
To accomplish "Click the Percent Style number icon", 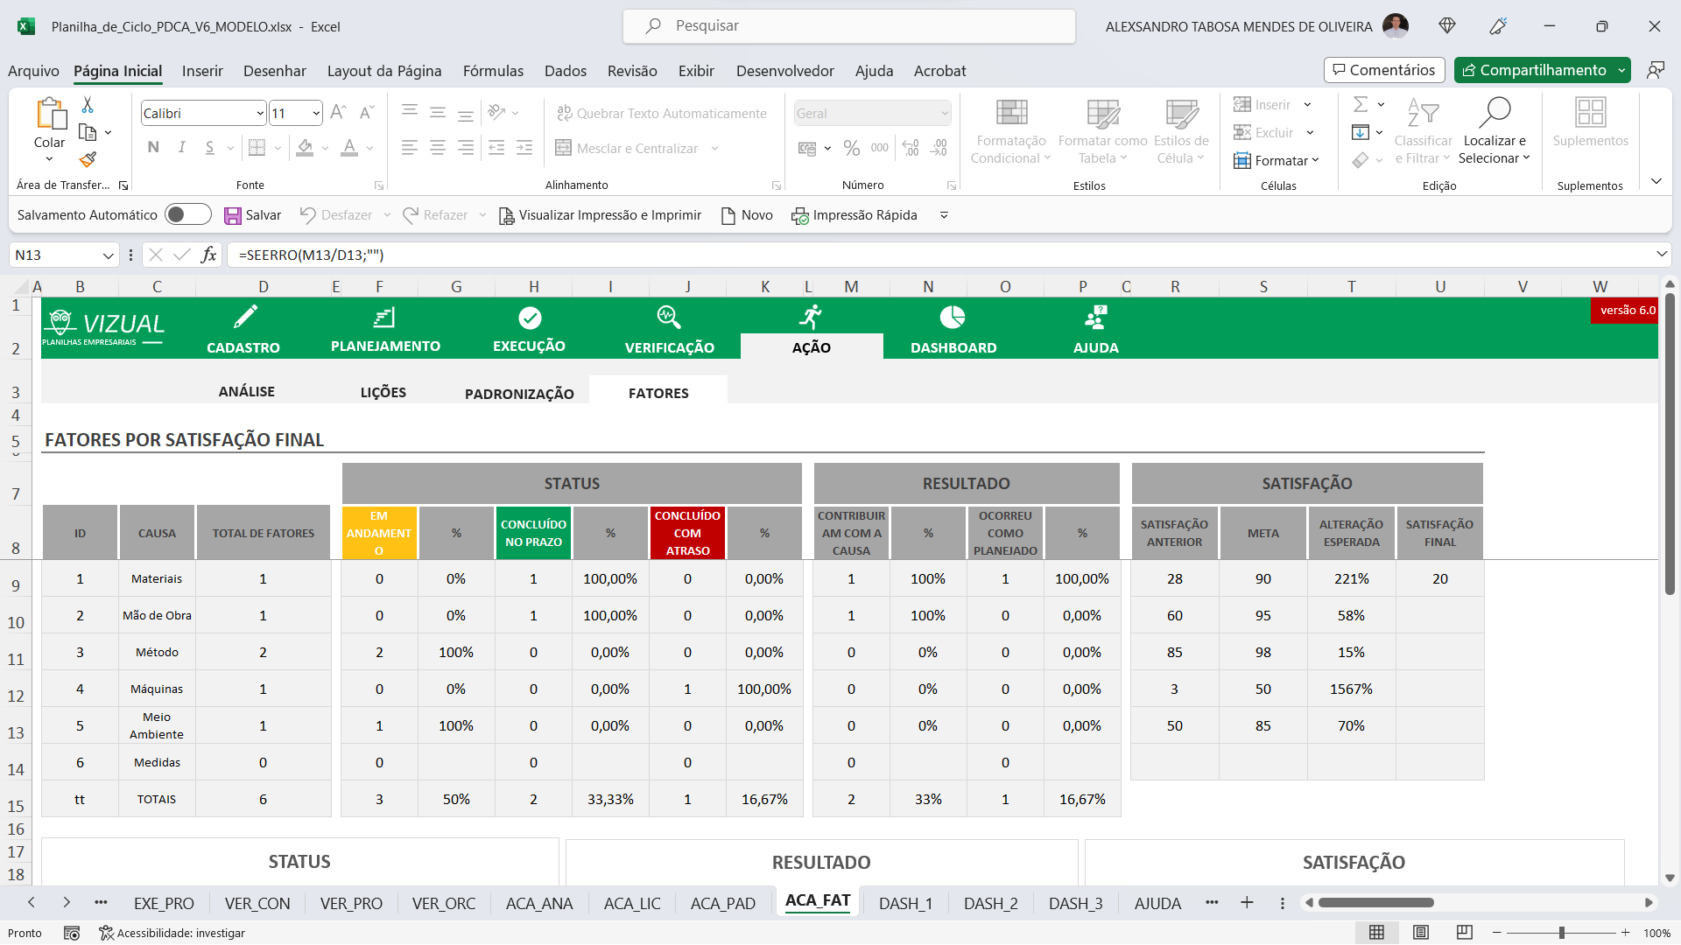I will [x=851, y=148].
